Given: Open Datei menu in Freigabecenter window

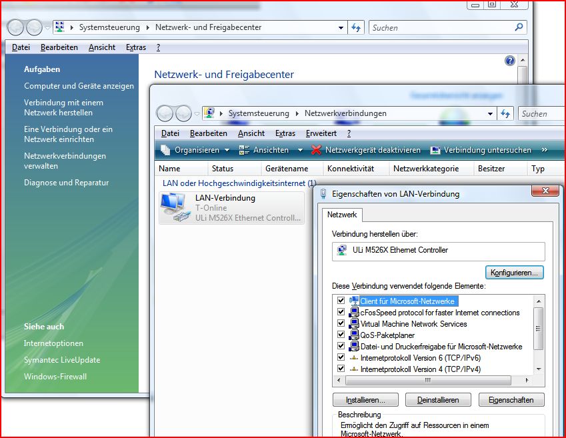Looking at the screenshot, I should [21, 47].
